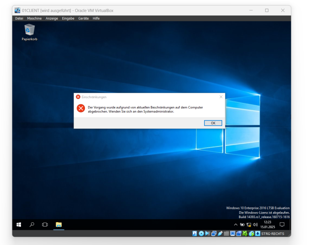Screen dimensions: 309x245
Task: Open the Hilfe menu
Action: tap(96, 18)
